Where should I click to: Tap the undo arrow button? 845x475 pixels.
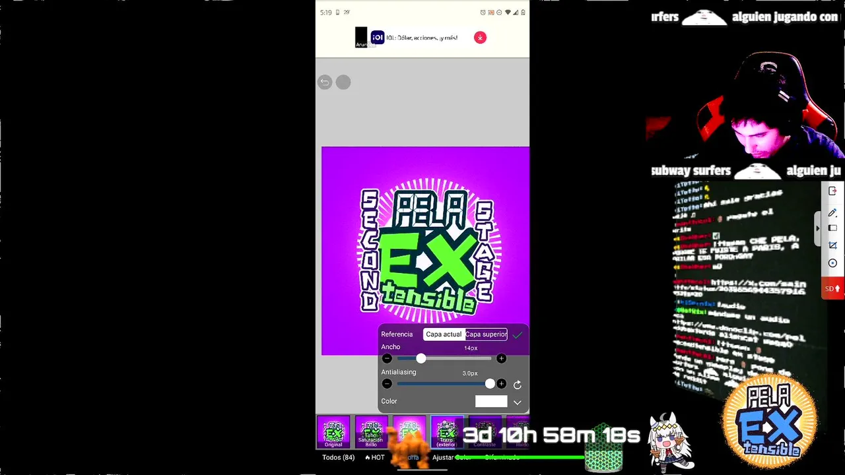coord(324,82)
